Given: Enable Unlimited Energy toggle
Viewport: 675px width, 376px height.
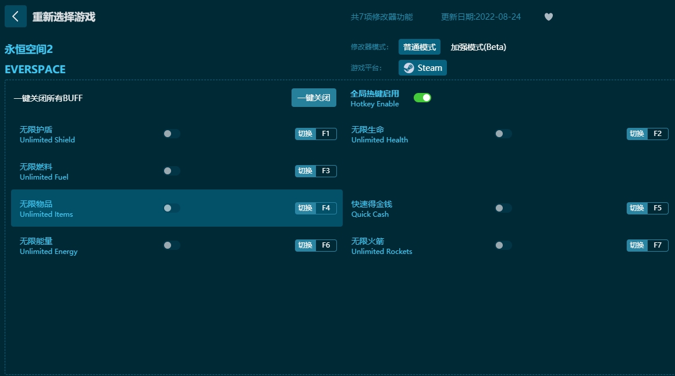Looking at the screenshot, I should 171,245.
